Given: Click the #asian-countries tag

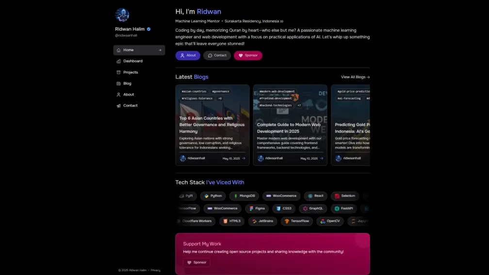Looking at the screenshot, I should coord(194,91).
